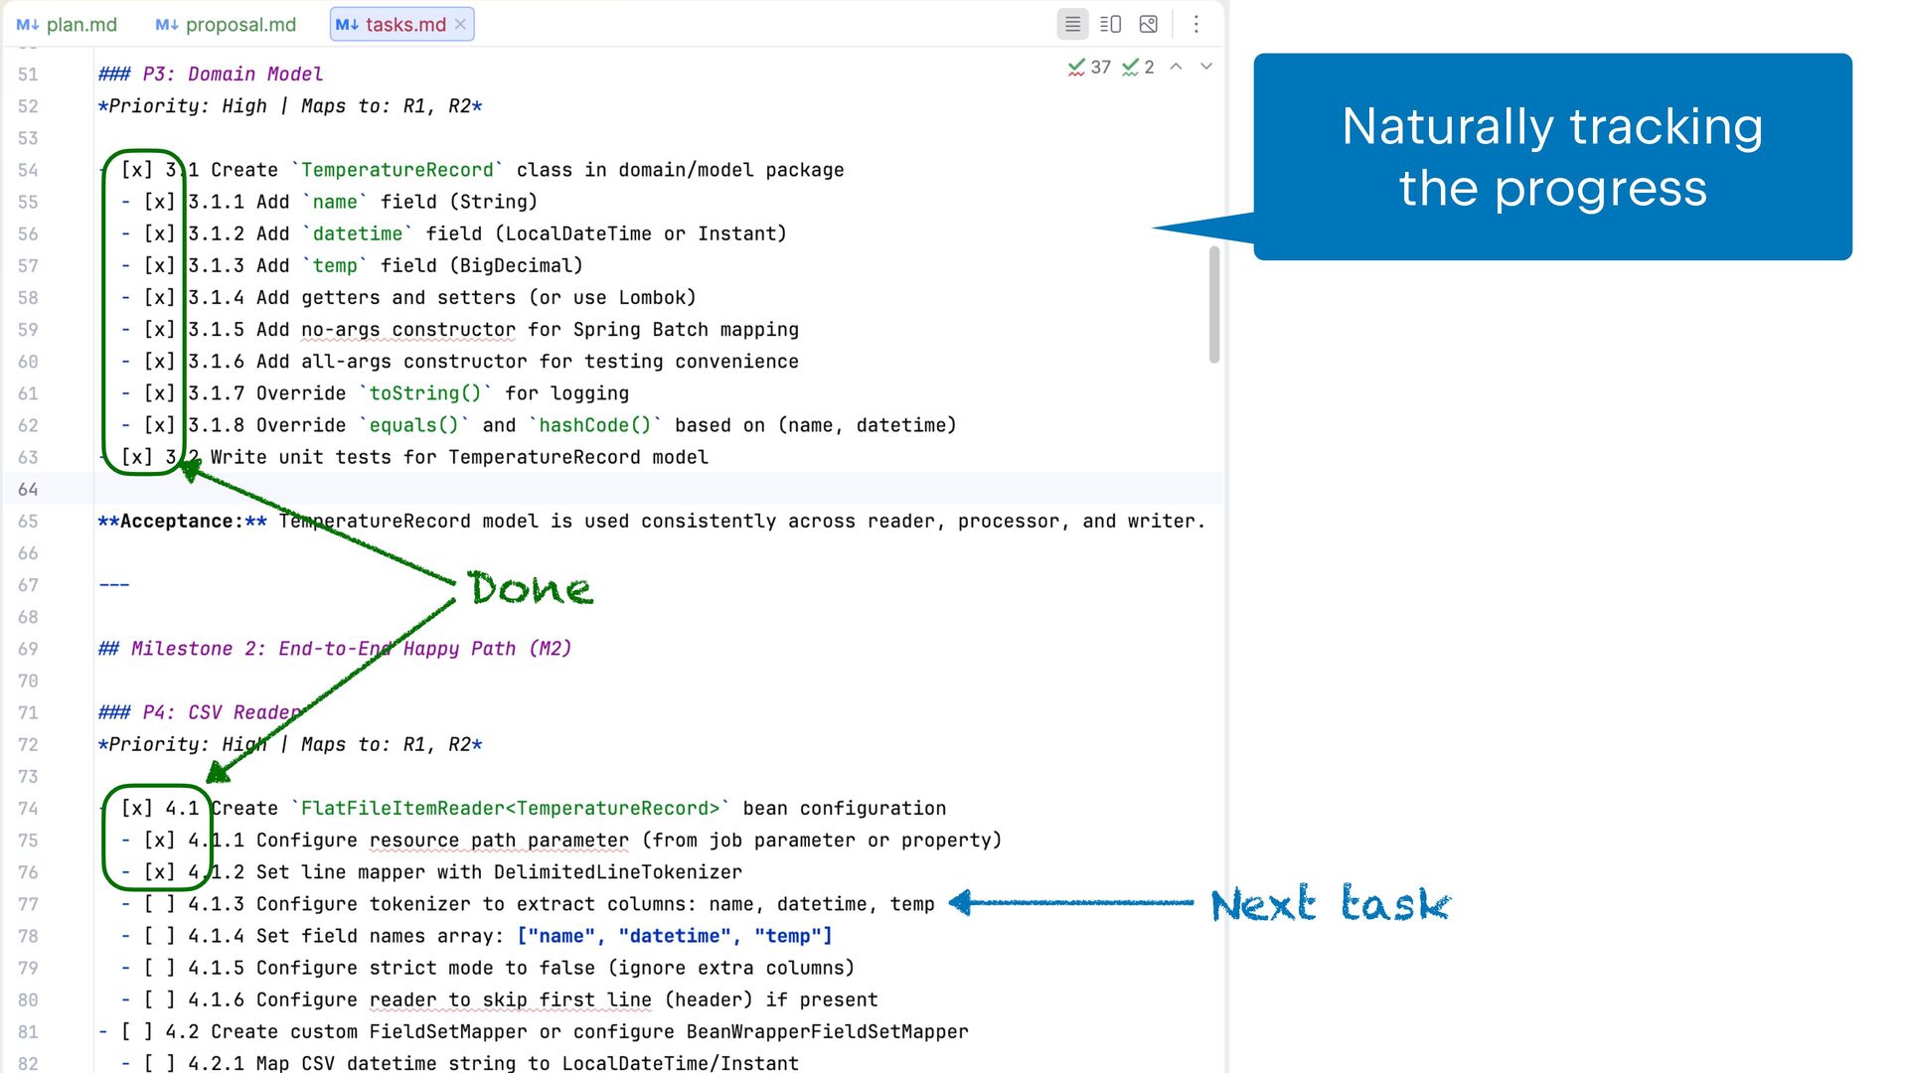The height and width of the screenshot is (1073, 1908).
Task: Open the proposal.md tab
Action: [x=239, y=25]
